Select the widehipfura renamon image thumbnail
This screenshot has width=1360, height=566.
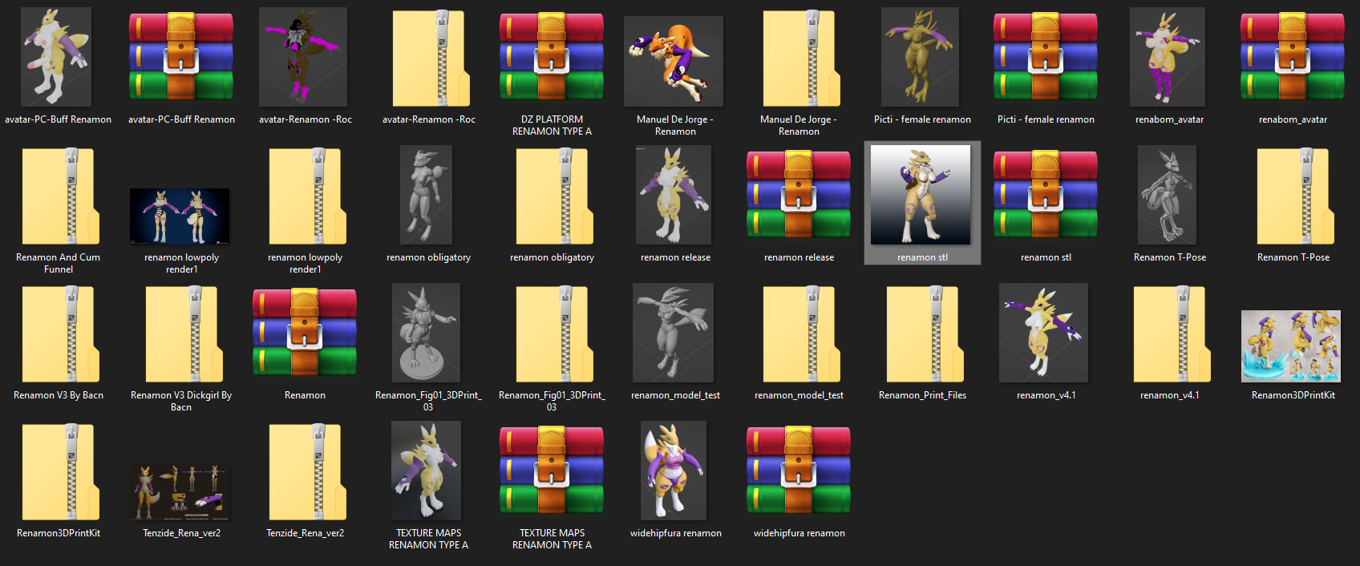(674, 471)
